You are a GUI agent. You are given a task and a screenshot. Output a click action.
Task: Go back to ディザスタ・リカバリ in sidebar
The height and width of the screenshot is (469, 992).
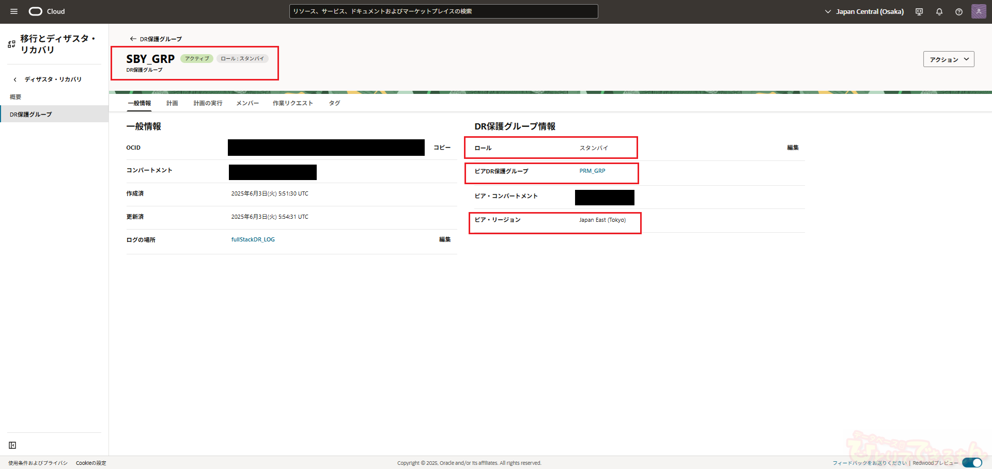[48, 79]
